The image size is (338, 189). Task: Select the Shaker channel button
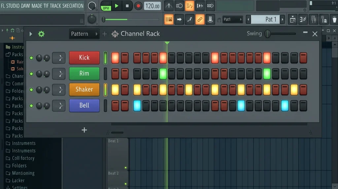point(84,90)
